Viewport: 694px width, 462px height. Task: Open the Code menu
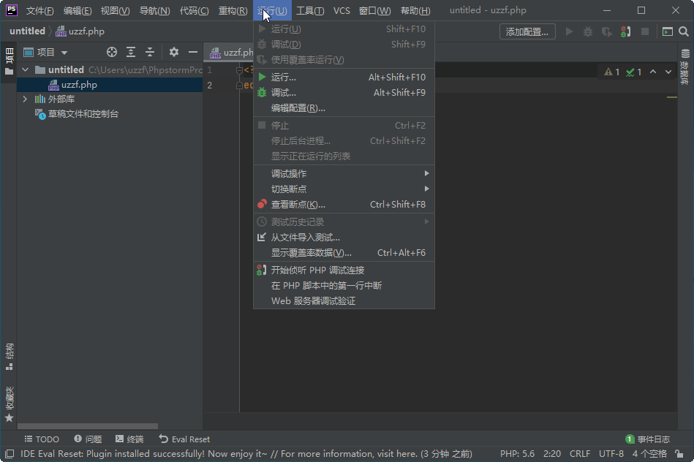pyautogui.click(x=195, y=11)
